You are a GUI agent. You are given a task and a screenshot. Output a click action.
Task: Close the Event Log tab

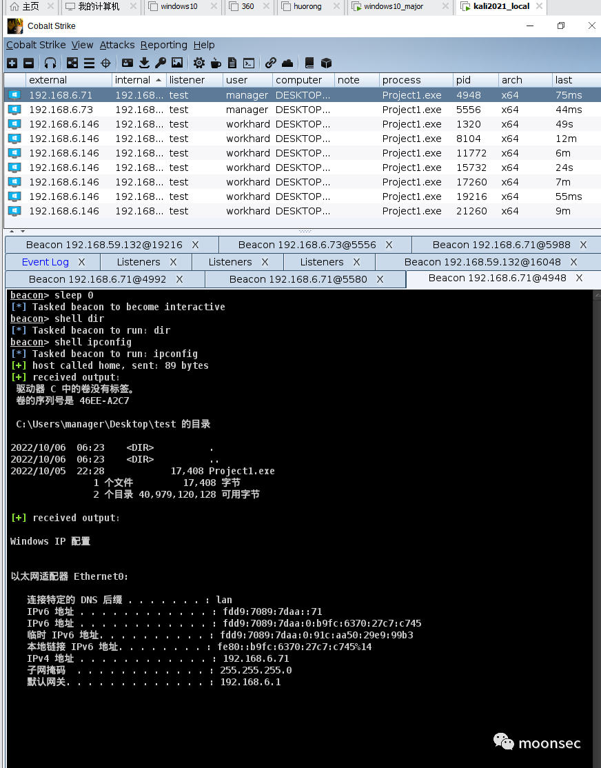(82, 262)
